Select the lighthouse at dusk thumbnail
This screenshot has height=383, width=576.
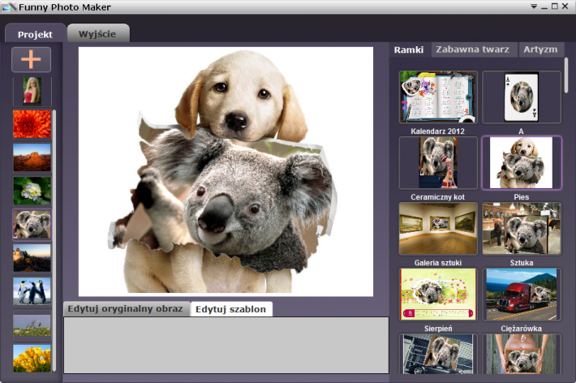(32, 258)
